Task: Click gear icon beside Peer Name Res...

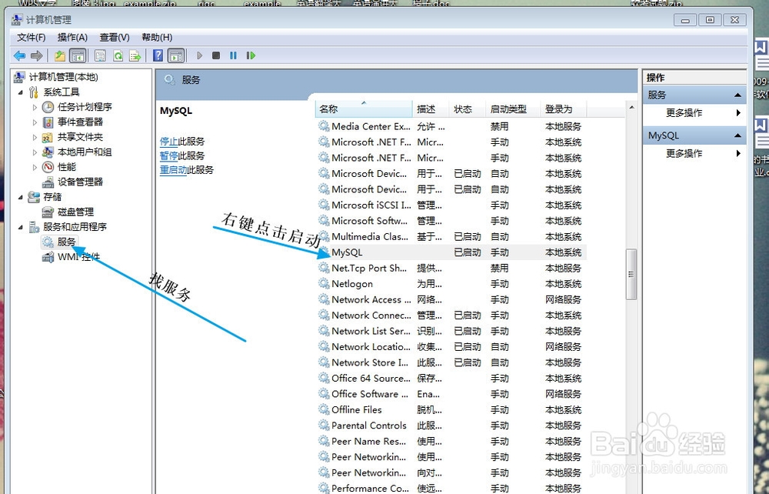Action: [x=324, y=441]
